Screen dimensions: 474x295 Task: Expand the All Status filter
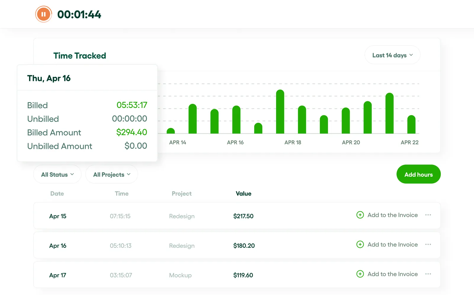(57, 174)
